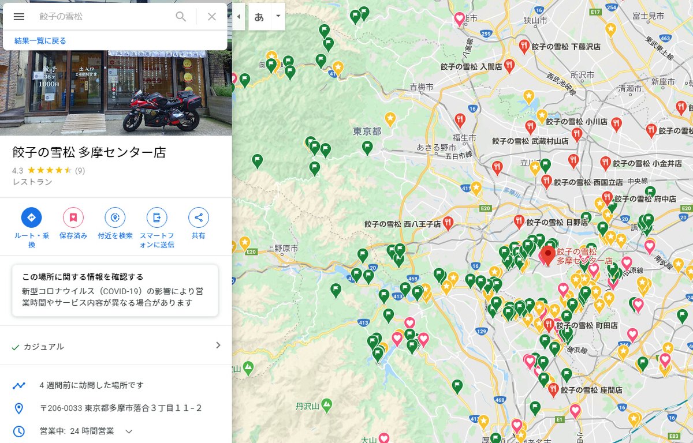The image size is (693, 443).
Task: Select the 餃子の雪松 入間店 map marker
Action: 509,66
